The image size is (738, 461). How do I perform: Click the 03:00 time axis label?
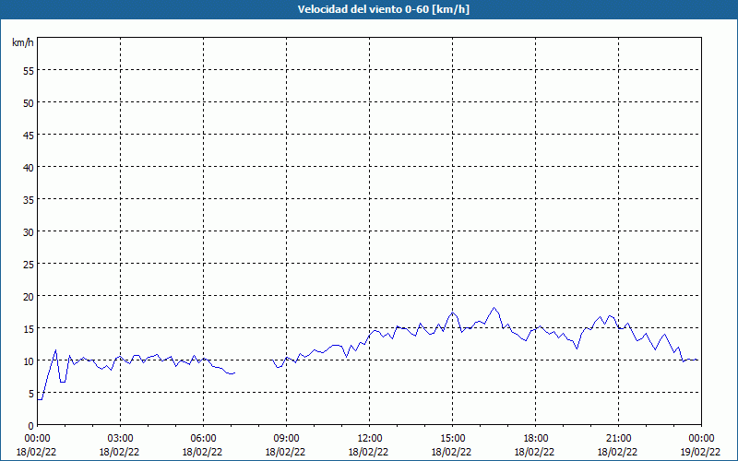(121, 439)
